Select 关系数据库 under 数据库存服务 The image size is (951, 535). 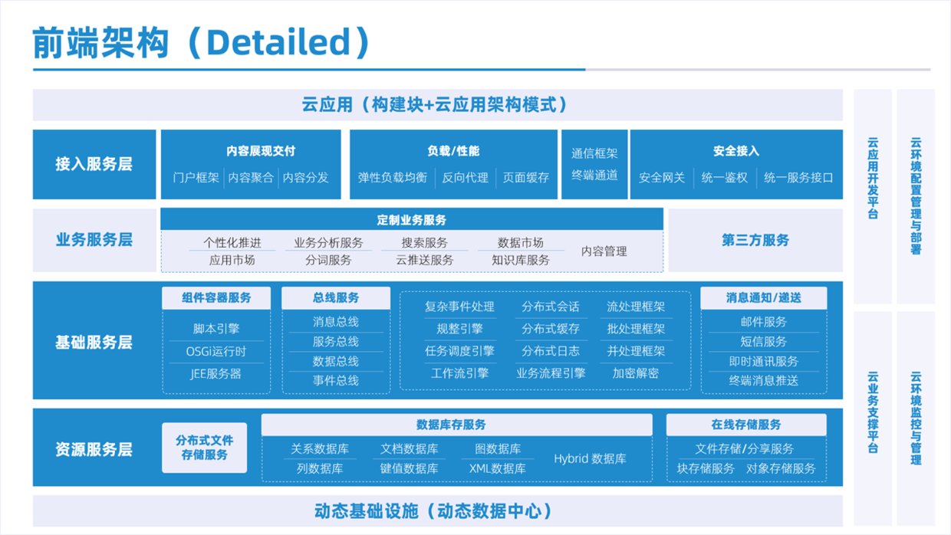[x=322, y=448]
